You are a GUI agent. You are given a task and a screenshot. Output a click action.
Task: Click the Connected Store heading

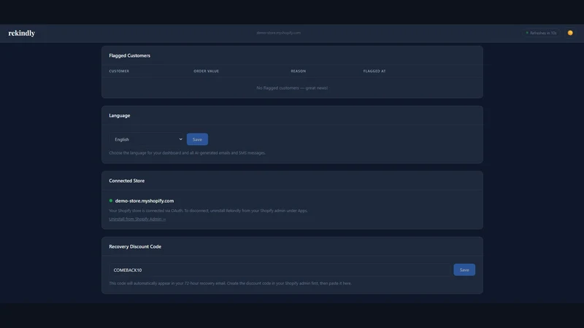click(x=126, y=181)
